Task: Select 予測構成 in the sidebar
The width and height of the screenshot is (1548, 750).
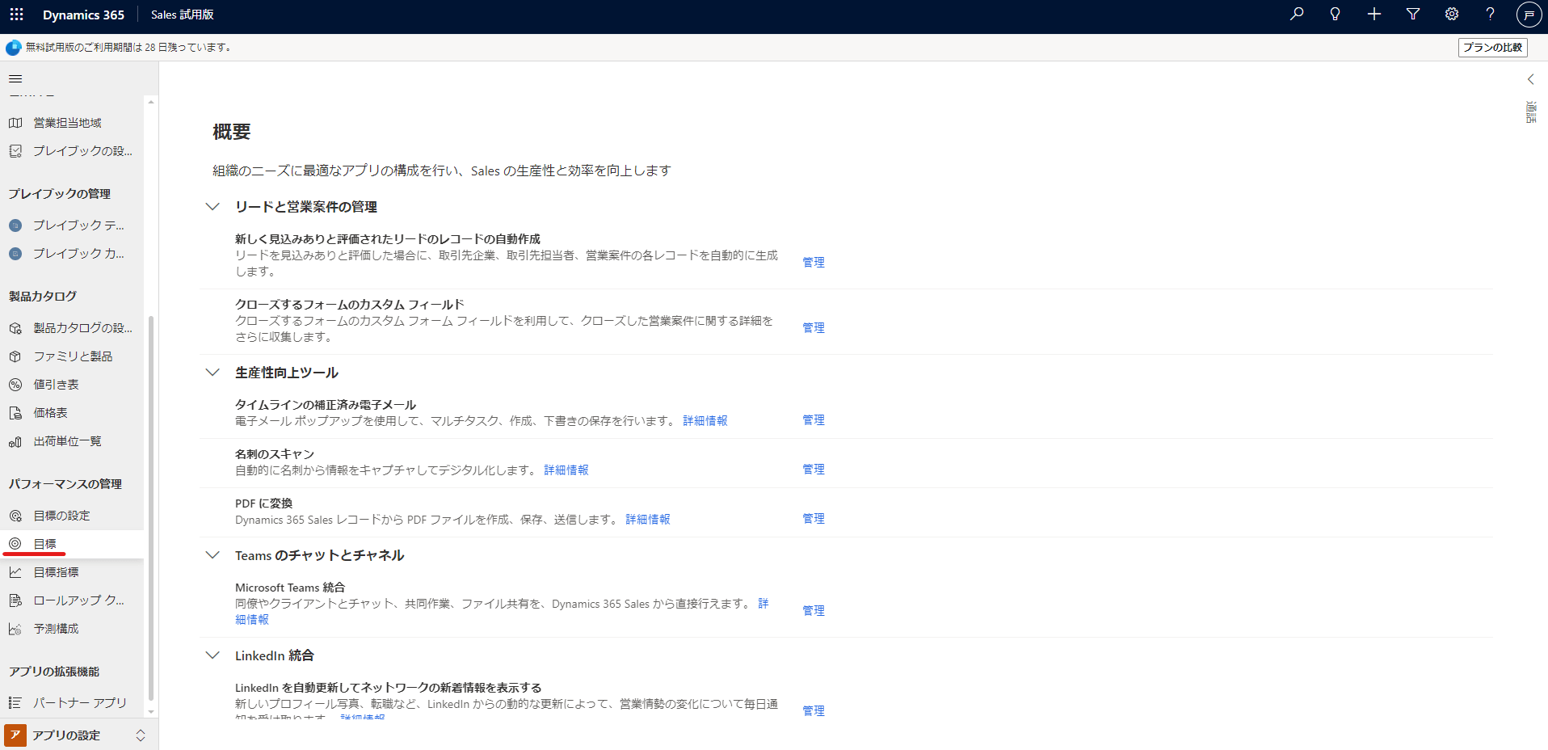Action: (57, 629)
